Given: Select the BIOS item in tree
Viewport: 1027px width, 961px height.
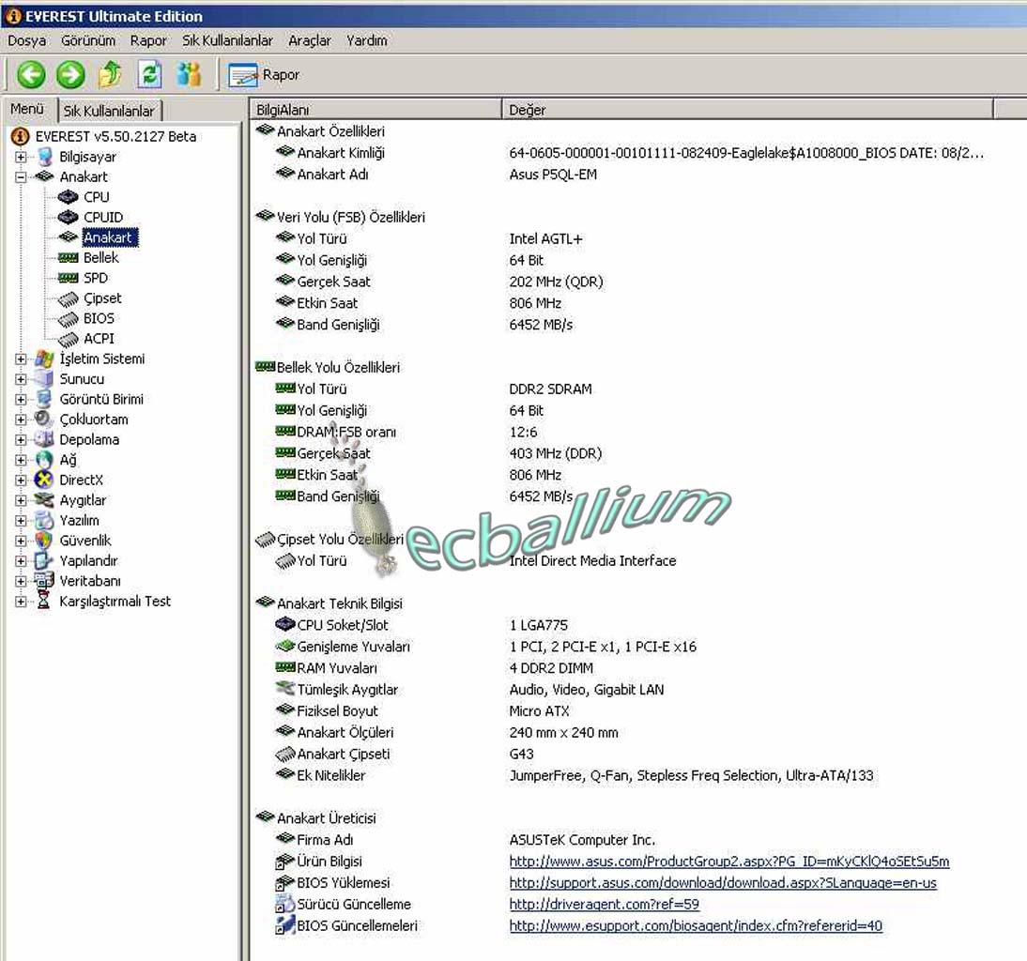Looking at the screenshot, I should click(x=99, y=319).
